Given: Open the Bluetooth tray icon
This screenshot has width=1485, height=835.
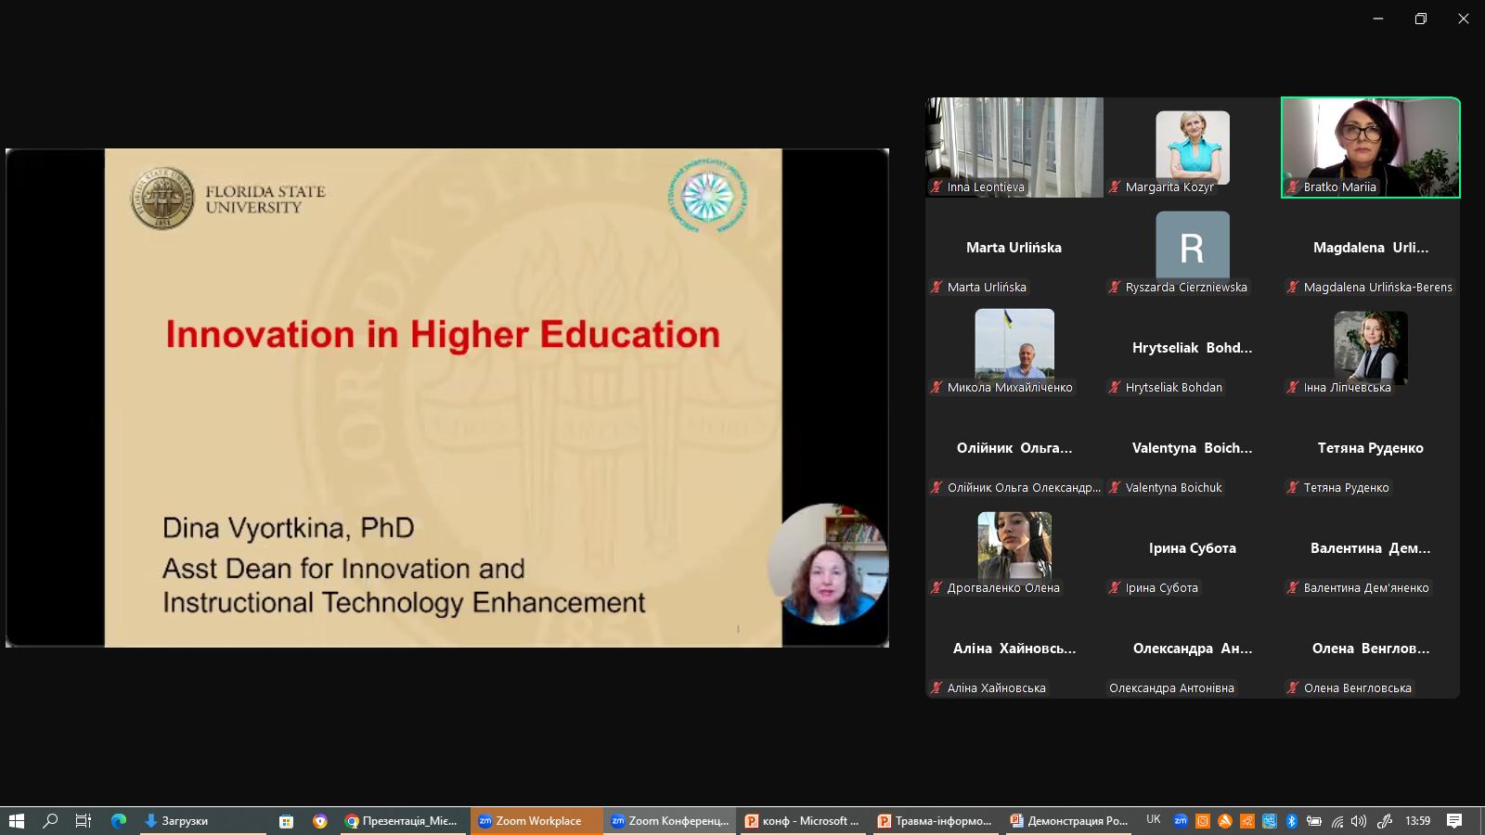Looking at the screenshot, I should pyautogui.click(x=1291, y=821).
